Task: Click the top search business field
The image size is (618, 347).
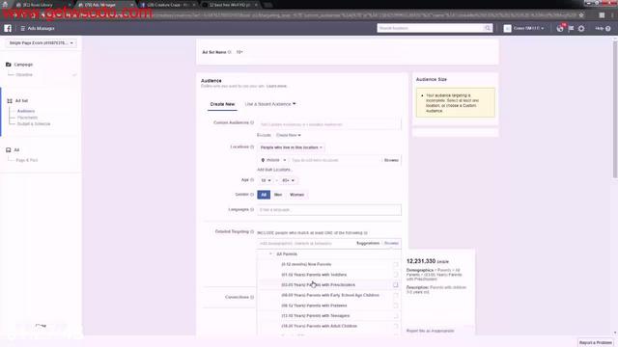Action: pos(431,28)
